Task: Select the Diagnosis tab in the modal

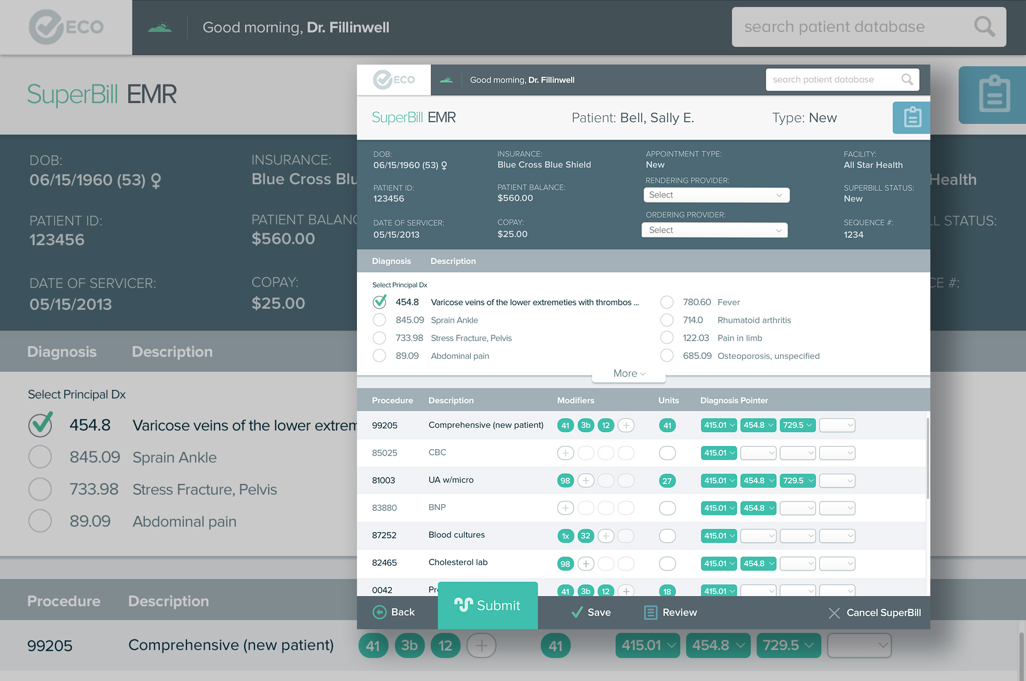Action: [x=391, y=261]
